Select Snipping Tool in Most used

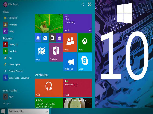point(13,45)
